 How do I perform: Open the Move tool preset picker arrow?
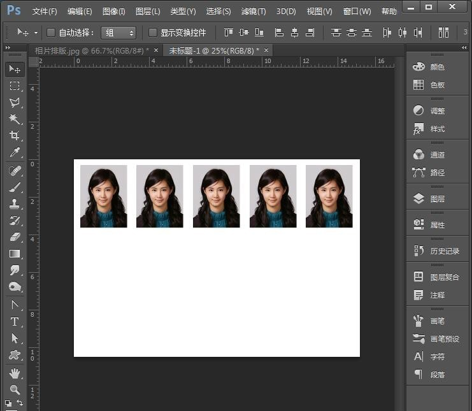click(36, 32)
